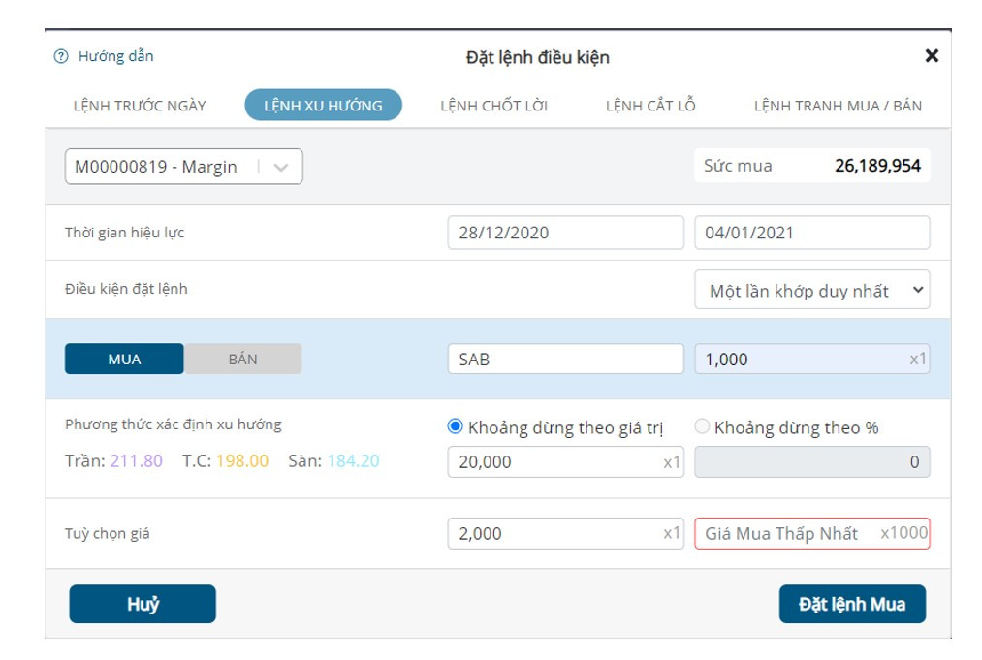Click the end date field 04/01/2021
The height and width of the screenshot is (660, 982).
[x=811, y=233]
